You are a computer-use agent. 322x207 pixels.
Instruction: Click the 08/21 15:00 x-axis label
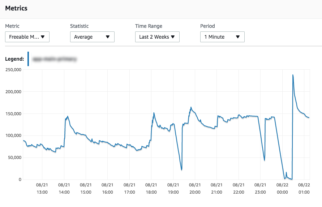tap(86, 189)
